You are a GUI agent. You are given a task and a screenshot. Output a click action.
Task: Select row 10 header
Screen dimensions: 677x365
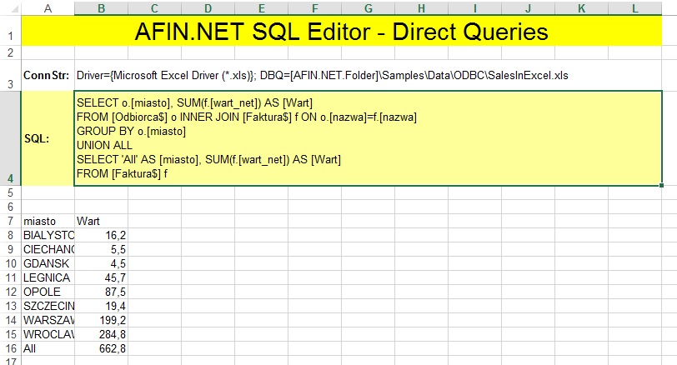pyautogui.click(x=11, y=263)
